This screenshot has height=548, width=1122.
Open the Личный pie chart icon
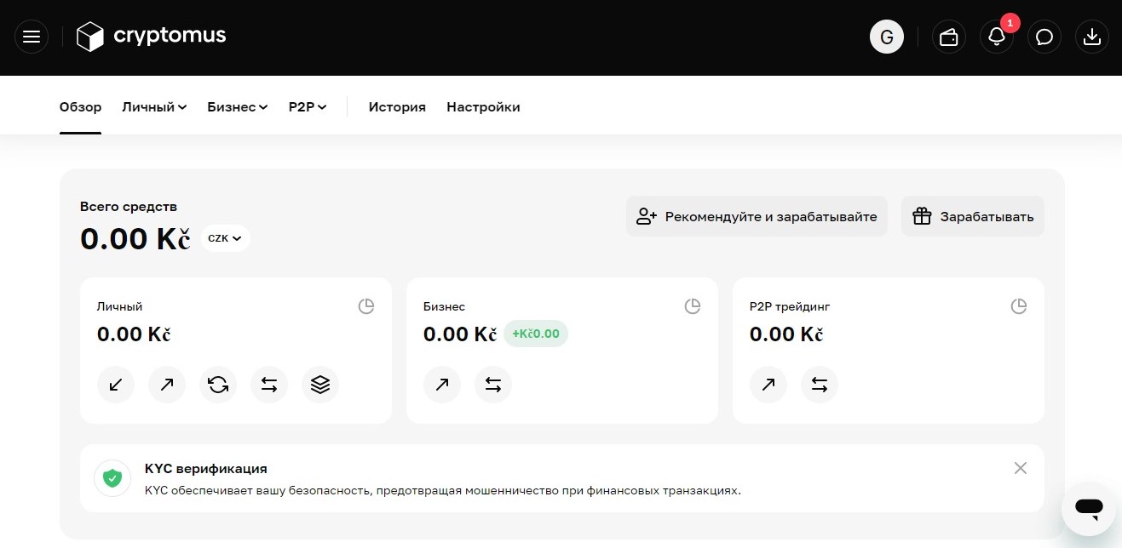pos(366,306)
